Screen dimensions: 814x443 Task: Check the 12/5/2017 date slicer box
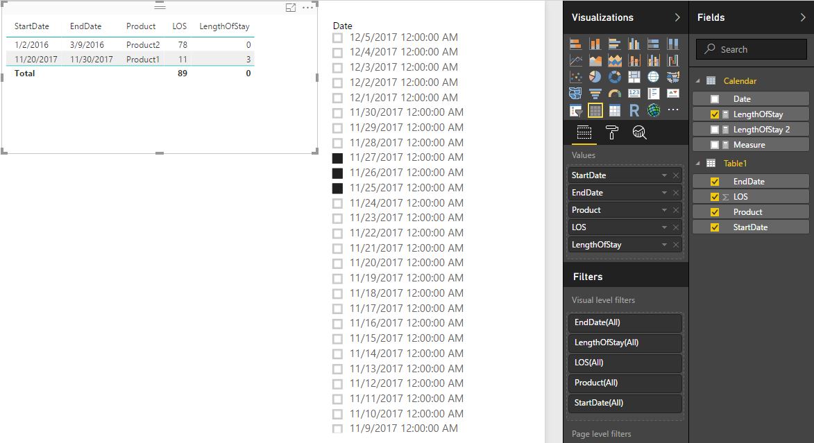click(x=337, y=38)
